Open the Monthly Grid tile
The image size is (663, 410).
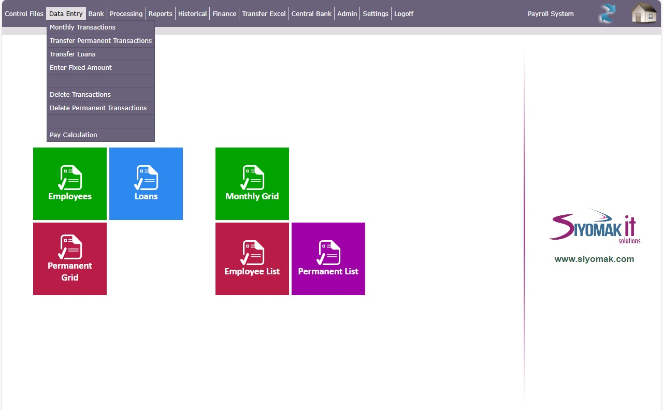[x=252, y=184]
